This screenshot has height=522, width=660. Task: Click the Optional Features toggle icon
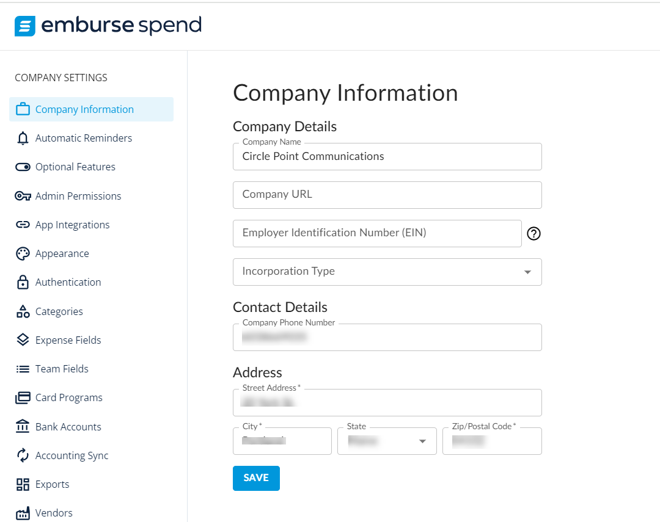[22, 167]
